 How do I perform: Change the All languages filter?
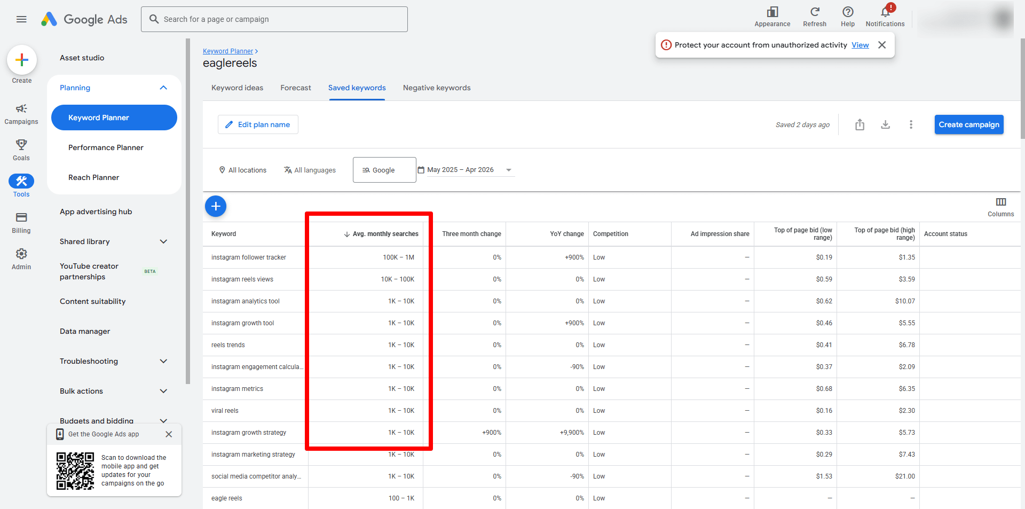point(310,170)
